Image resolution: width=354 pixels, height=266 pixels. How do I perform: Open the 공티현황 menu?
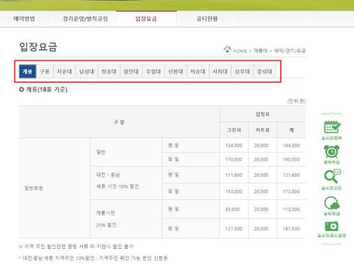pyautogui.click(x=207, y=19)
